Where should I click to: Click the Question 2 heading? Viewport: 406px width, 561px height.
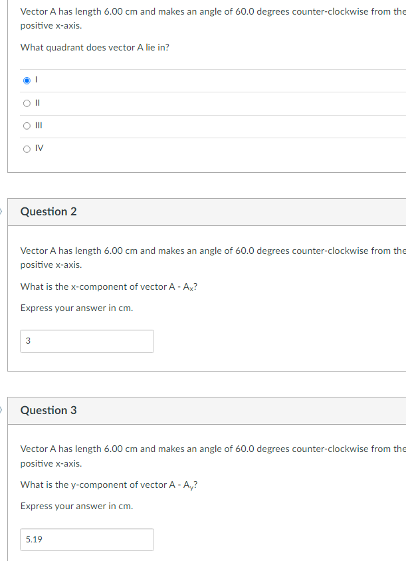tap(49, 211)
